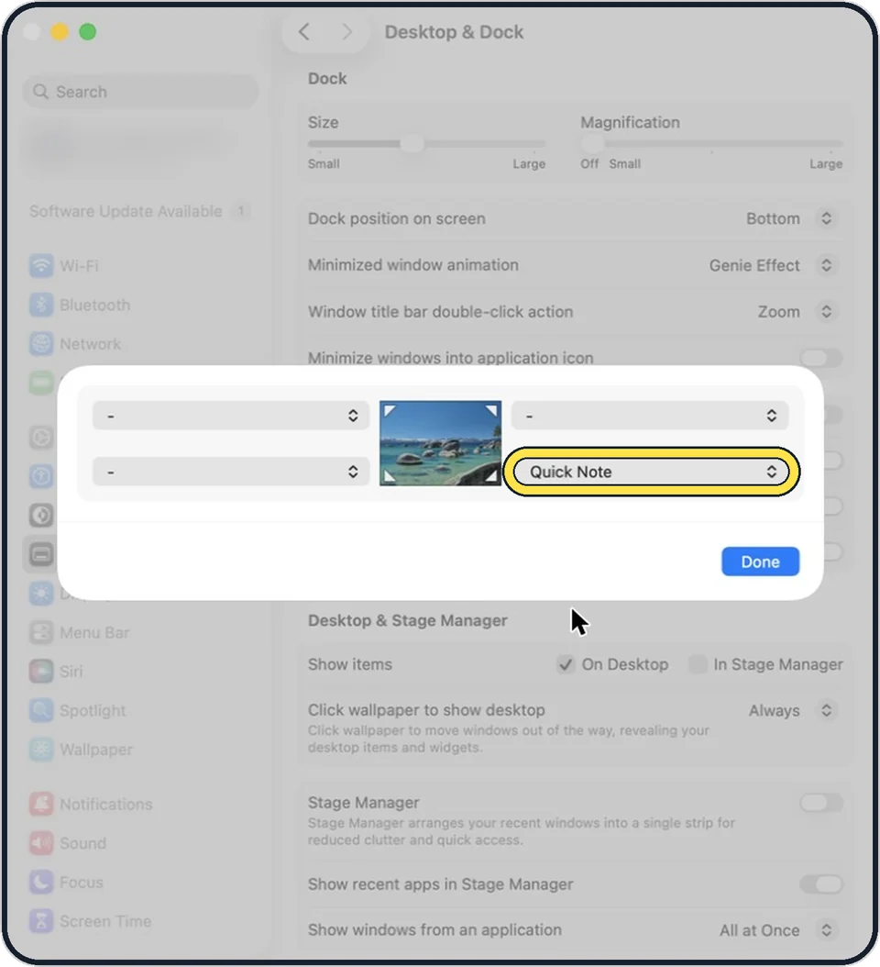Open Software Update Available notice
This screenshot has width=880, height=967.
pyautogui.click(x=138, y=211)
